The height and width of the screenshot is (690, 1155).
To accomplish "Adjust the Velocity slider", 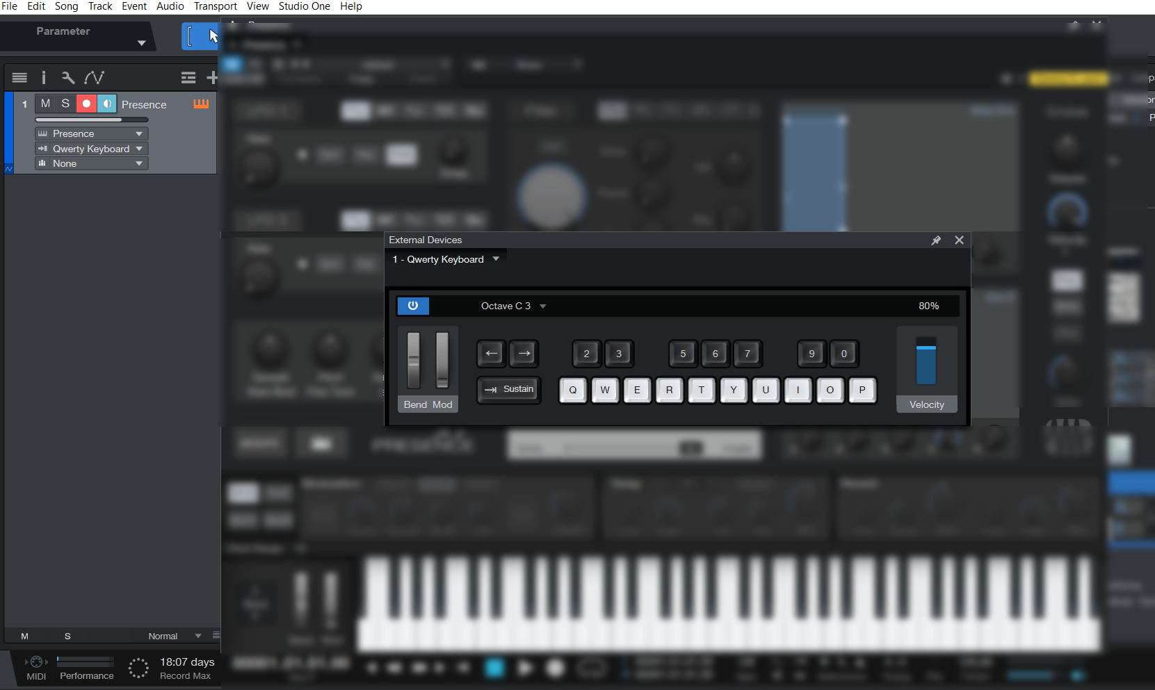I will [x=927, y=361].
